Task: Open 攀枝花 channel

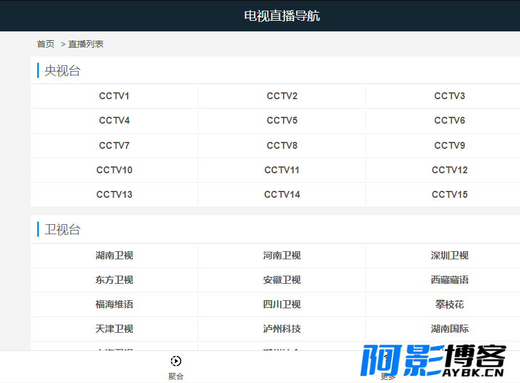Action: click(x=450, y=305)
